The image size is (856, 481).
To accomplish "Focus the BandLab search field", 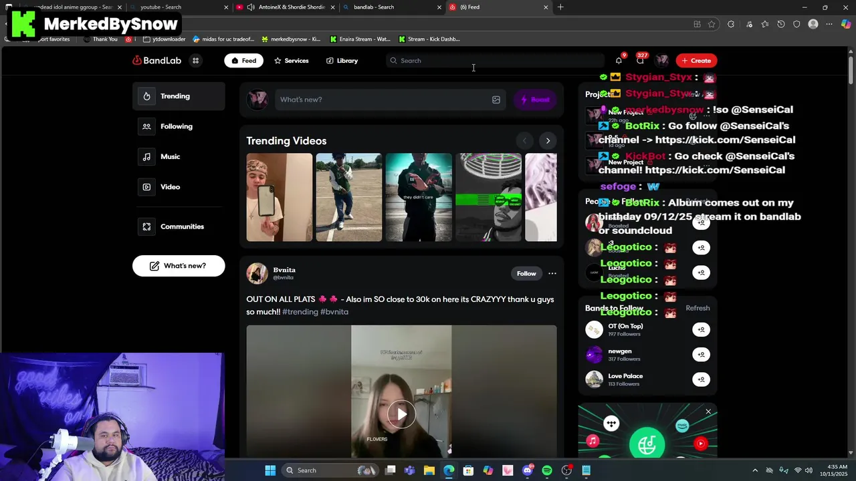I will 495,61.
